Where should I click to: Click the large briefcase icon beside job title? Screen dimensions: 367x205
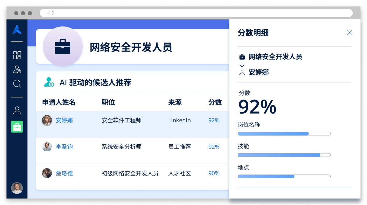coord(63,47)
